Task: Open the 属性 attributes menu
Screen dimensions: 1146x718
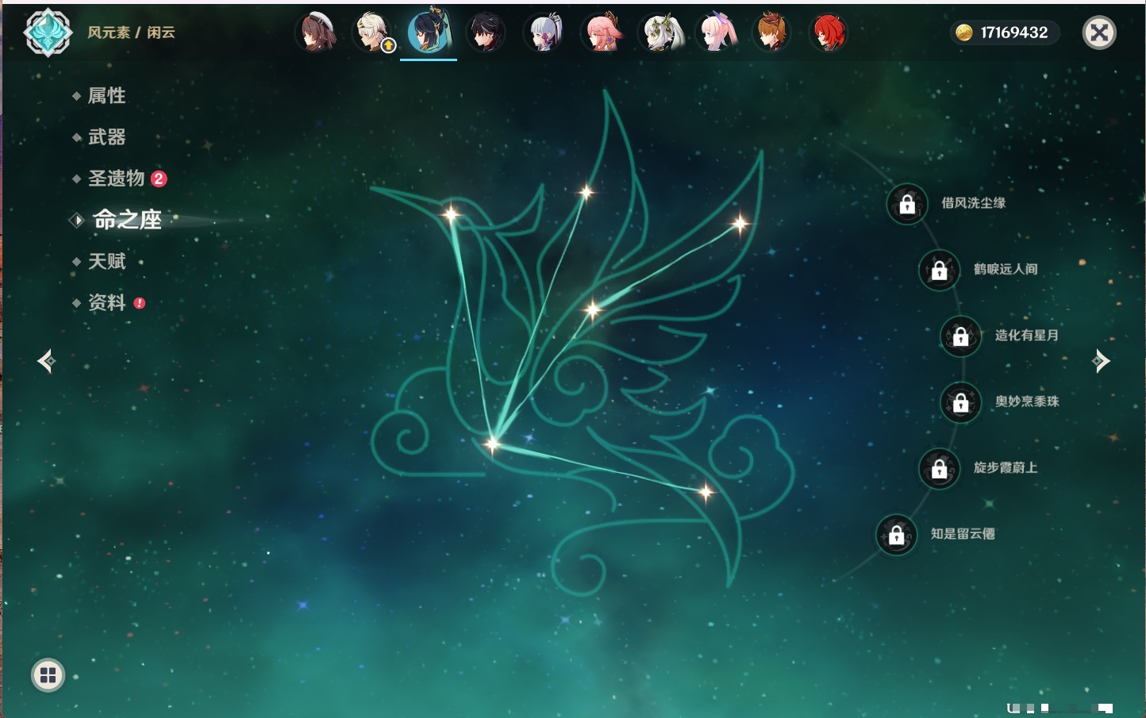Action: coord(106,96)
